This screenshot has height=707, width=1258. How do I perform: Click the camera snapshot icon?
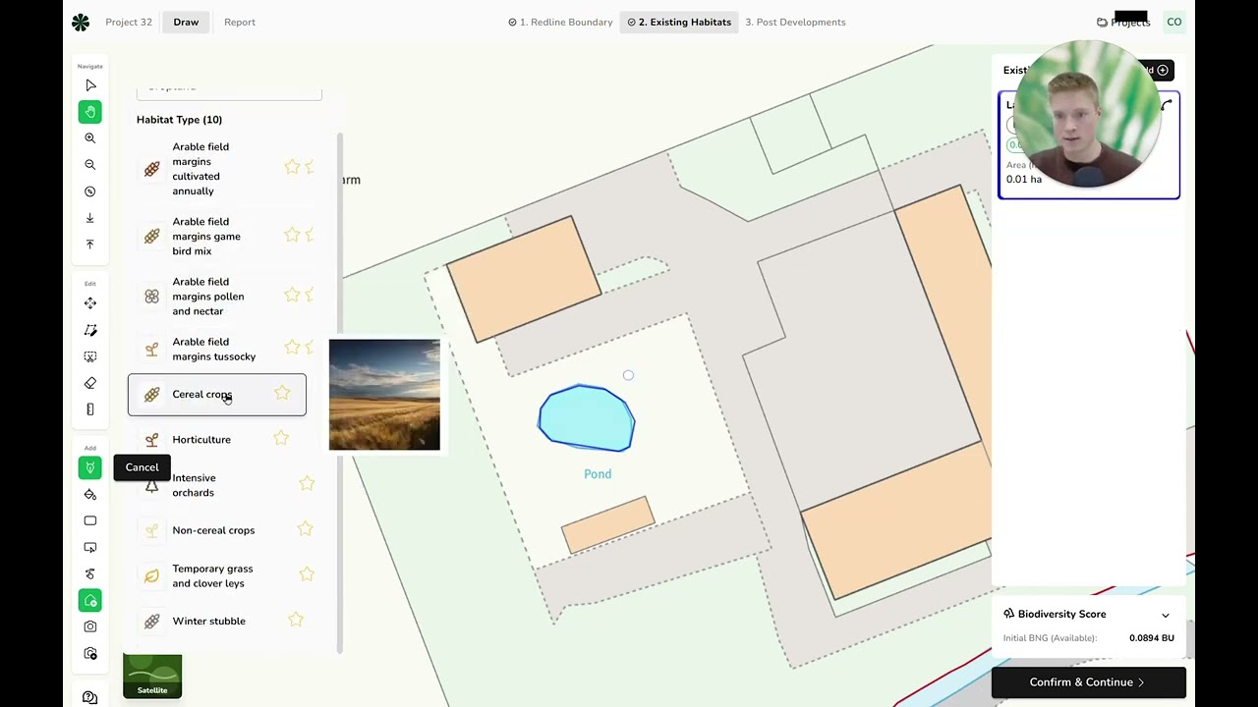pyautogui.click(x=90, y=626)
